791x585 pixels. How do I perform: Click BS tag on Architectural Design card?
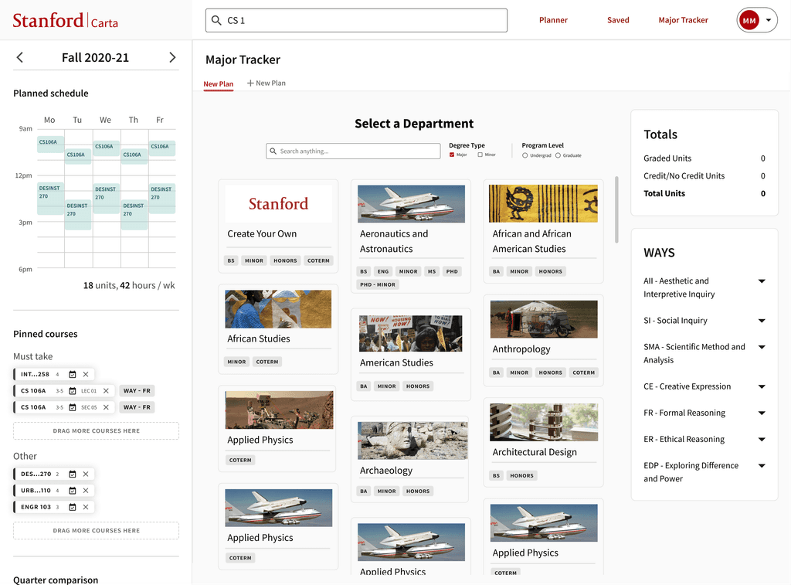497,476
